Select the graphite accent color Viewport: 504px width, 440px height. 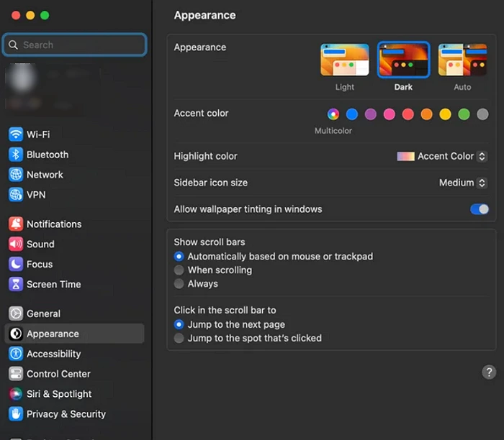click(x=482, y=114)
